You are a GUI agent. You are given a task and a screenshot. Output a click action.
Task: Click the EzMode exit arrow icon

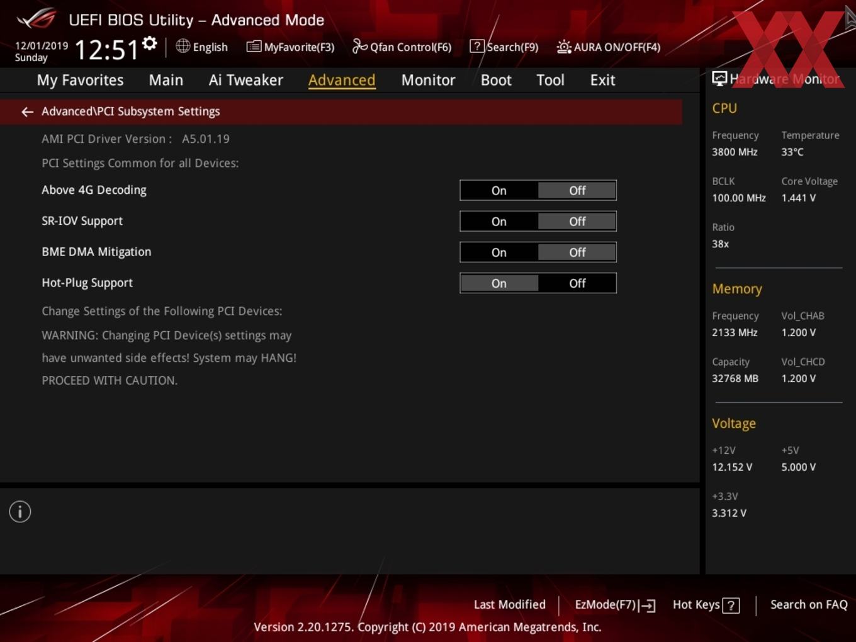(648, 605)
